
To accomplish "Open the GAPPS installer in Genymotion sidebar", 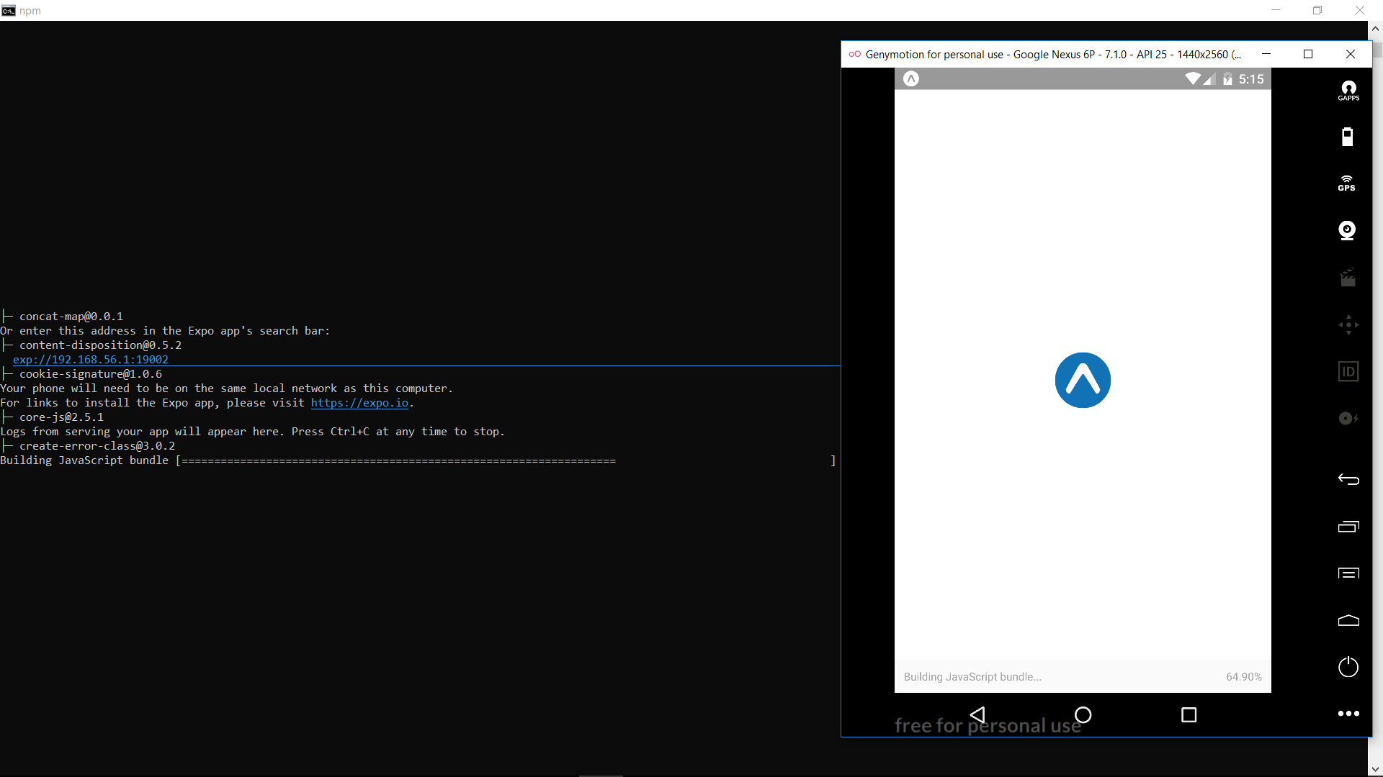I will click(1348, 91).
